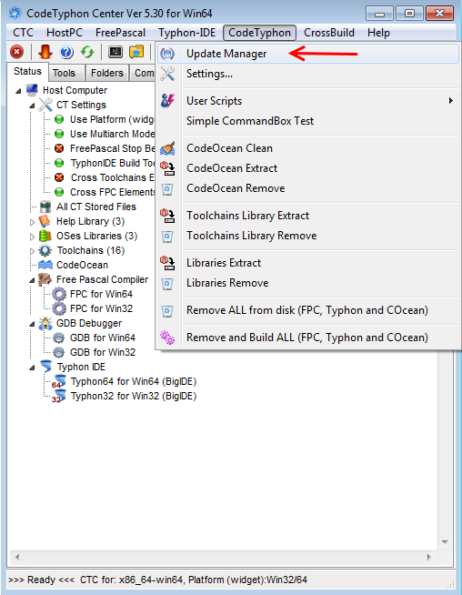Click the GDB Debugger bug icon

point(45,323)
